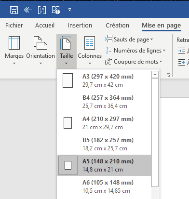Select the Mise en page tab
The height and width of the screenshot is (199, 189).
pos(162,26)
